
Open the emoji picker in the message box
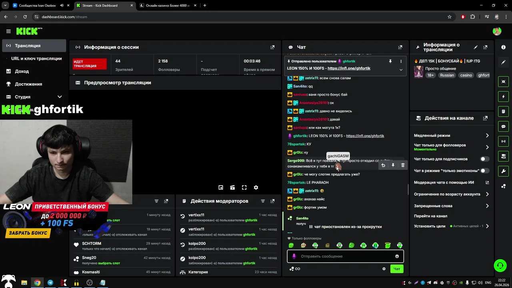point(397,256)
